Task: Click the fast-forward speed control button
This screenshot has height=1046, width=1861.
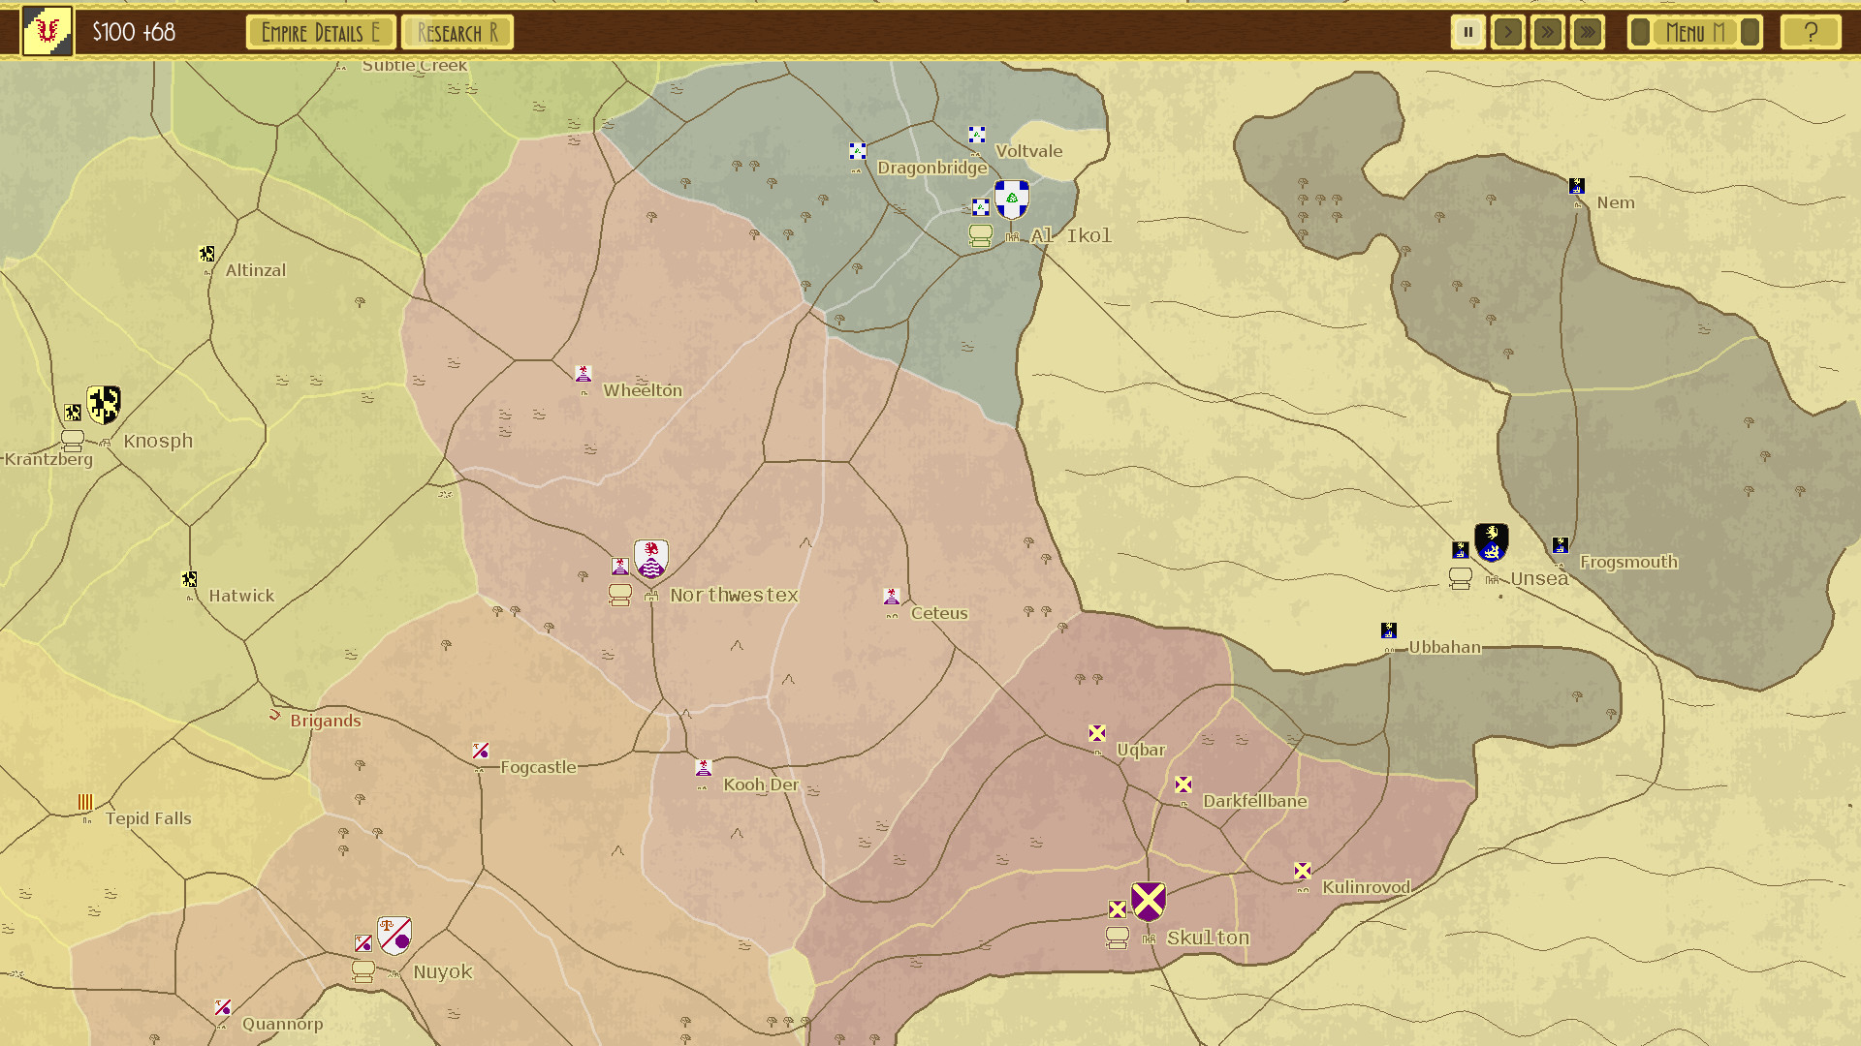Action: coord(1547,32)
